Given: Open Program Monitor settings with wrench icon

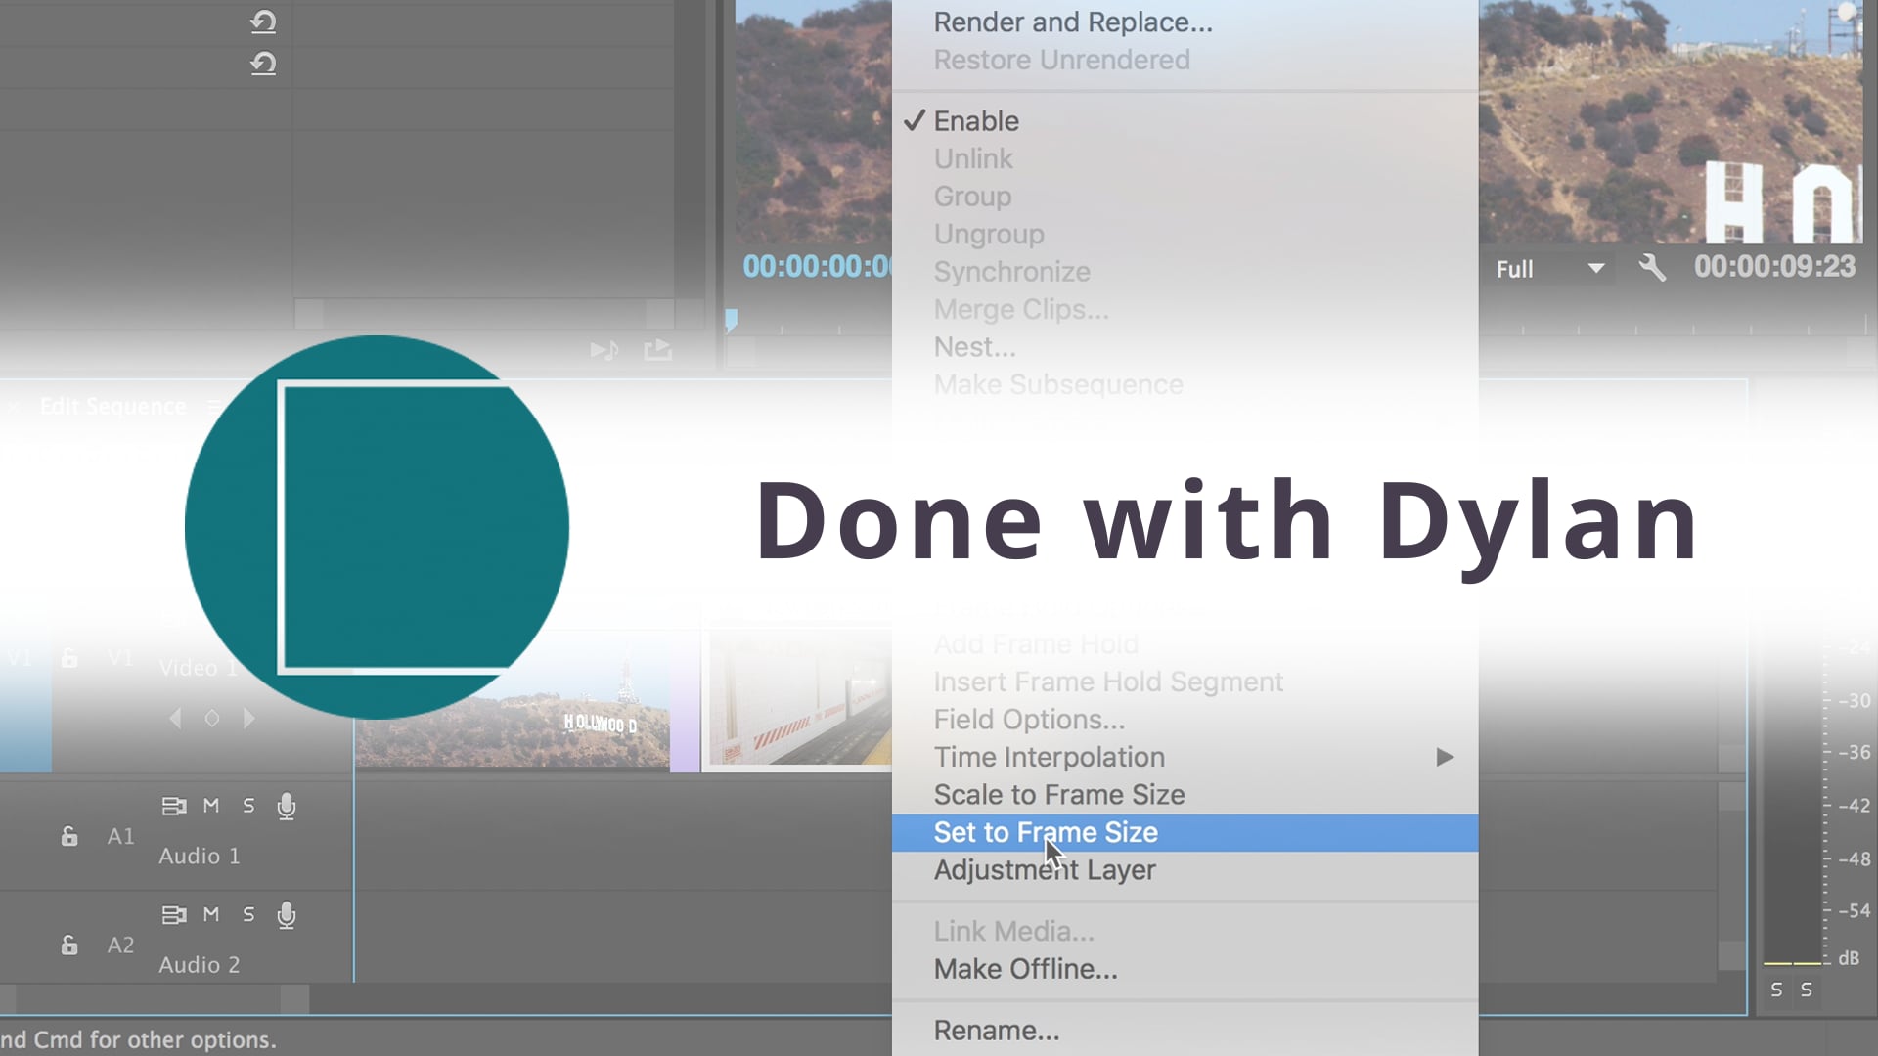Looking at the screenshot, I should 1652,268.
